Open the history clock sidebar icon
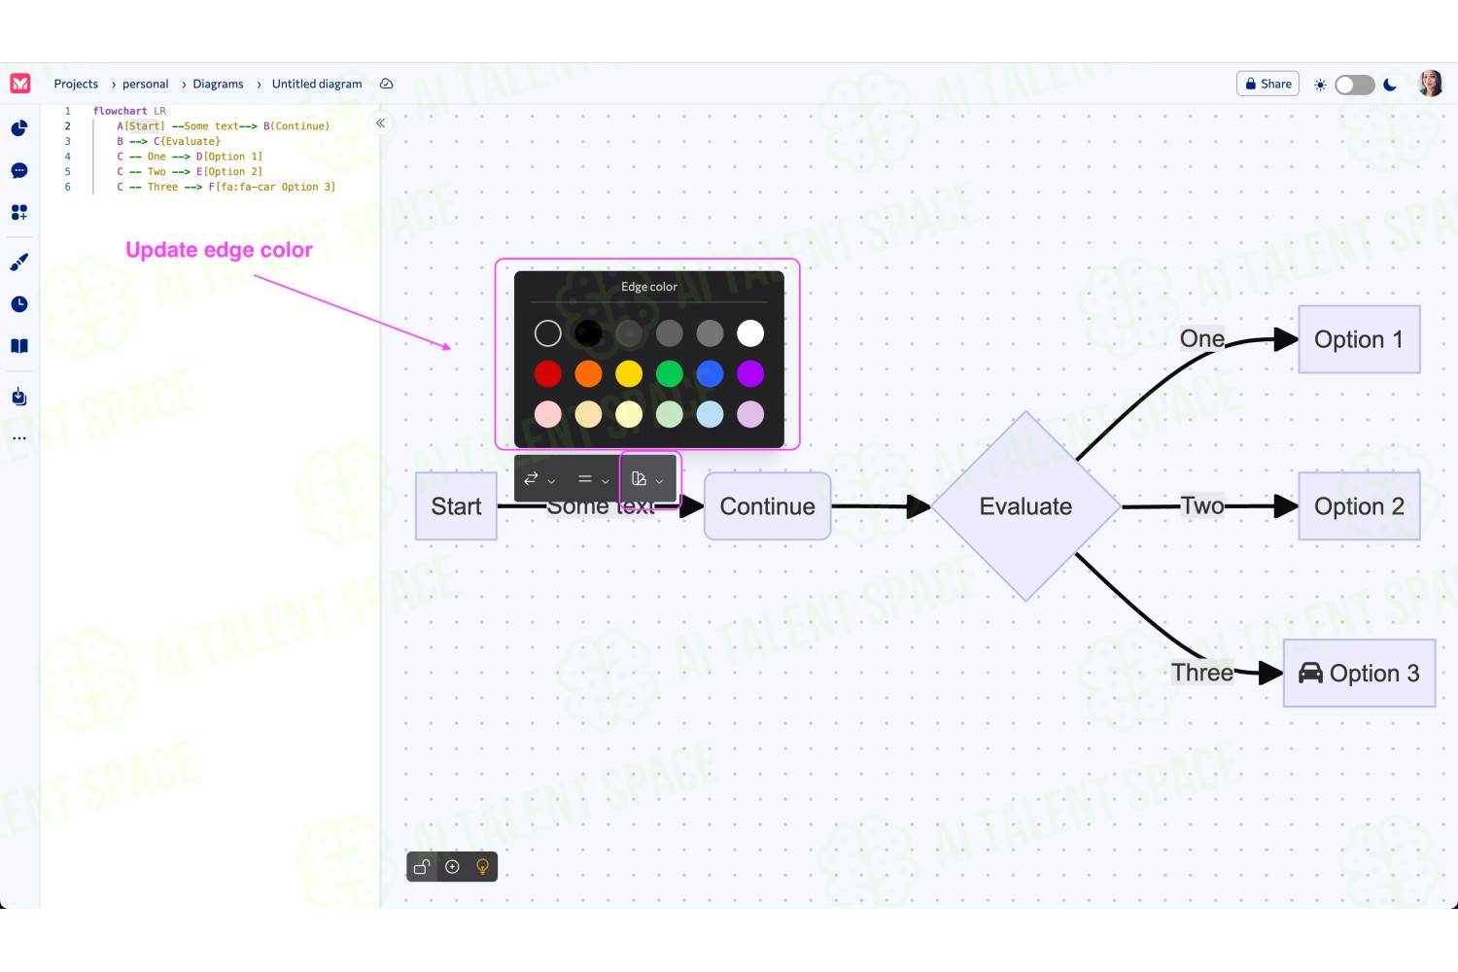 [x=19, y=304]
